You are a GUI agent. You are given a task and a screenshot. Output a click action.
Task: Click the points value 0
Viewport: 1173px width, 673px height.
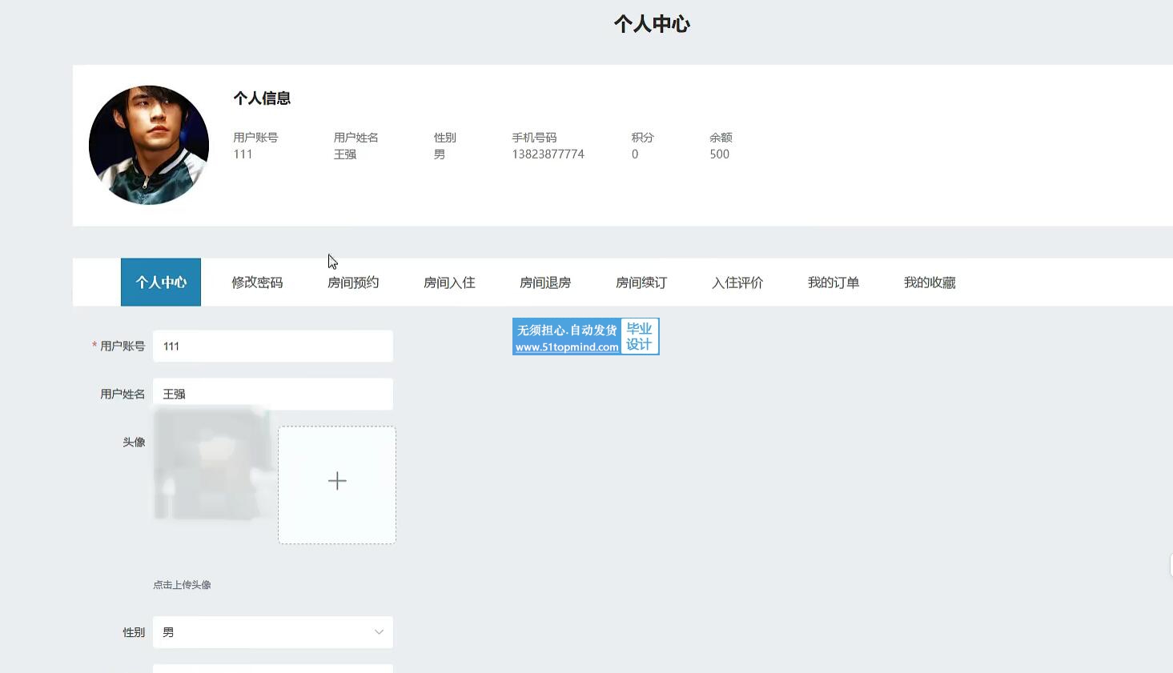pos(635,154)
